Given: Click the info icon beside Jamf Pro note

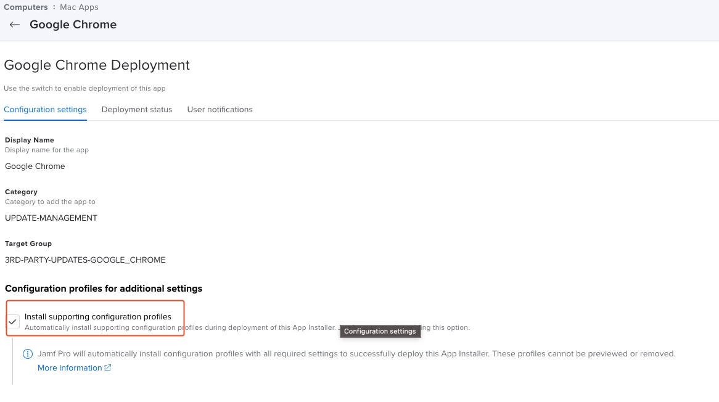Looking at the screenshot, I should [x=28, y=354].
